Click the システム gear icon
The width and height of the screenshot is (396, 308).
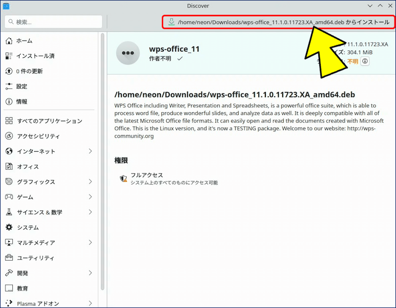(x=9, y=227)
